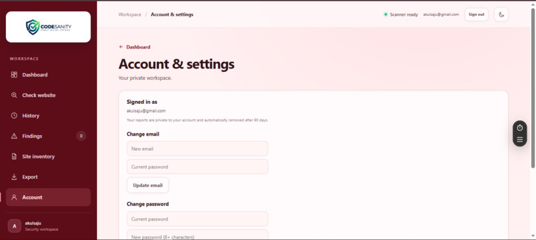Click the Scanner ready status text
536x240 pixels.
coord(404,15)
